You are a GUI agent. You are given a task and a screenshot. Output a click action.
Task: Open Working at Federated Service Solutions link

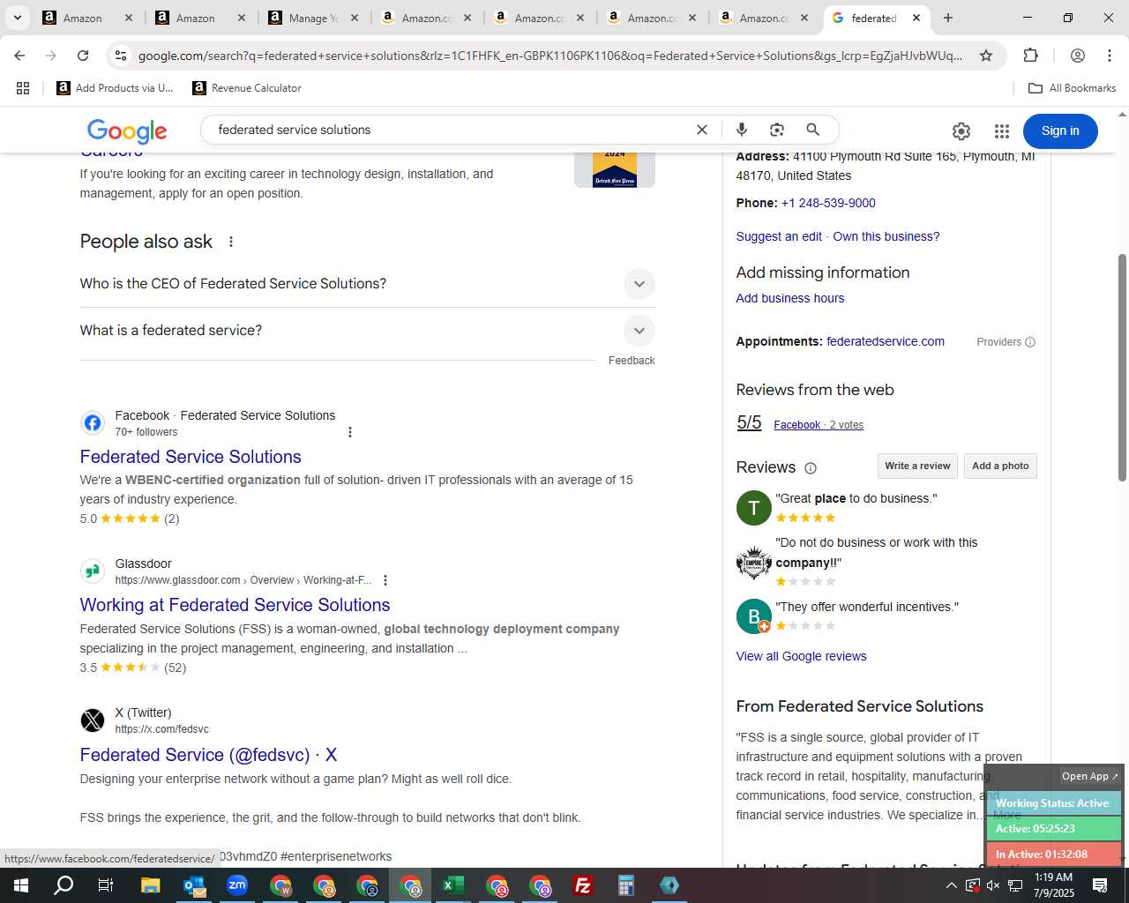235,605
